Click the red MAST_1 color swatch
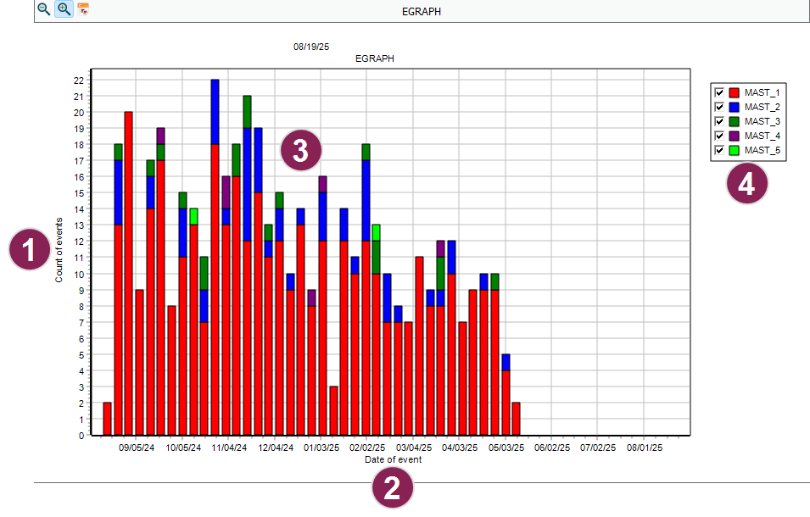Screen dimensions: 810x517 735,92
